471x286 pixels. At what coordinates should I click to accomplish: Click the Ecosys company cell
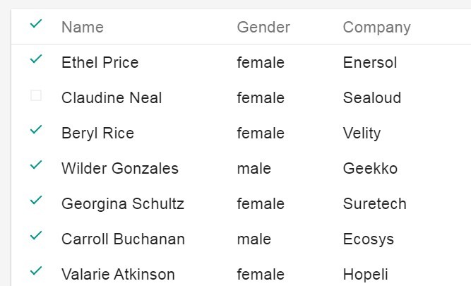368,239
